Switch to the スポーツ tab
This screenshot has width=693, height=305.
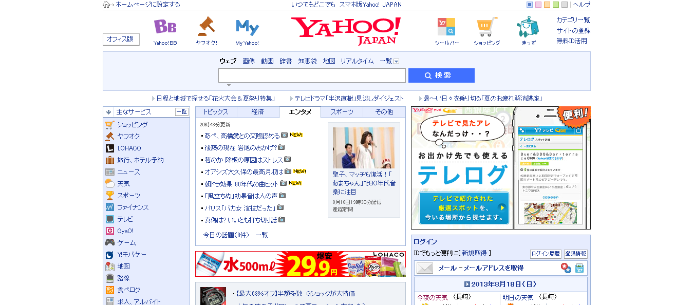coord(342,112)
